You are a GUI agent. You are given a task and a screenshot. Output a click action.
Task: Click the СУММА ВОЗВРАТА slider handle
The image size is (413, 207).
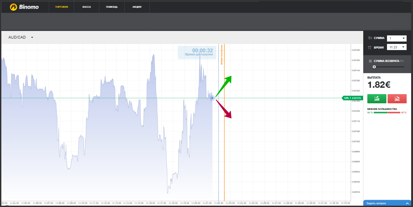374,67
